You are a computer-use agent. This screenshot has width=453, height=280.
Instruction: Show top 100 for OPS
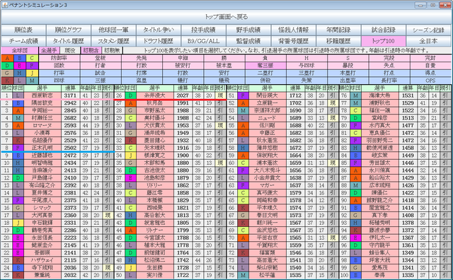(430, 80)
